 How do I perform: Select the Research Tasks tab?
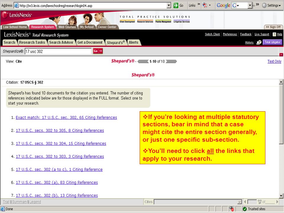tap(32, 42)
